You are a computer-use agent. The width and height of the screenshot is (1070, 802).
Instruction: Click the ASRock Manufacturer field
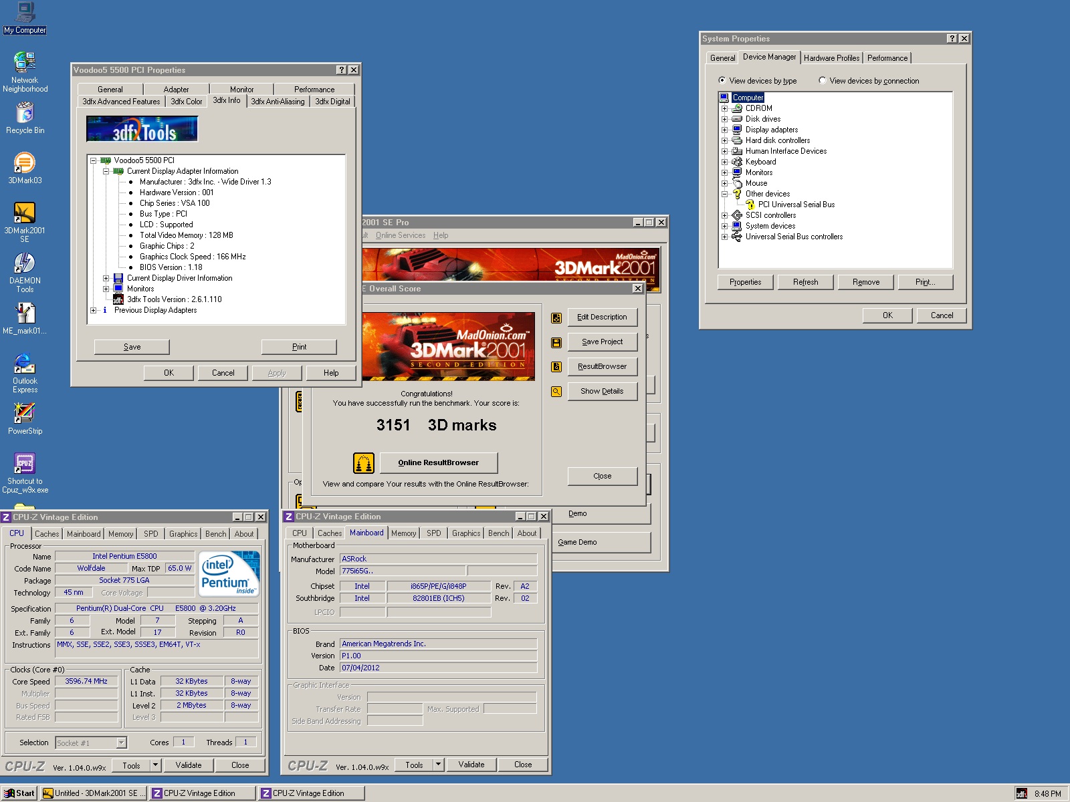click(439, 559)
